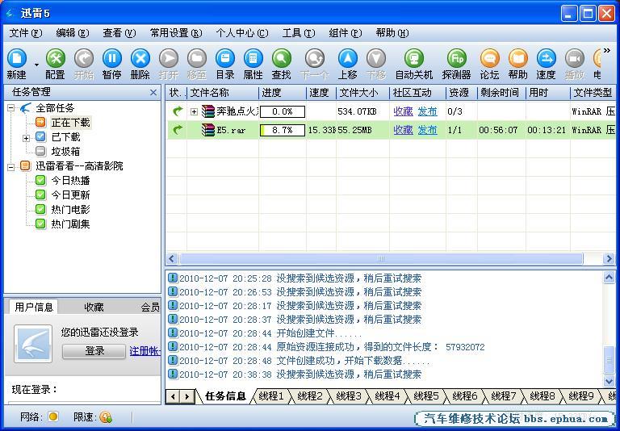This screenshot has height=431, width=620.
Task: Collapse the 迅雷看看--高清影院 node
Action: pos(11,167)
